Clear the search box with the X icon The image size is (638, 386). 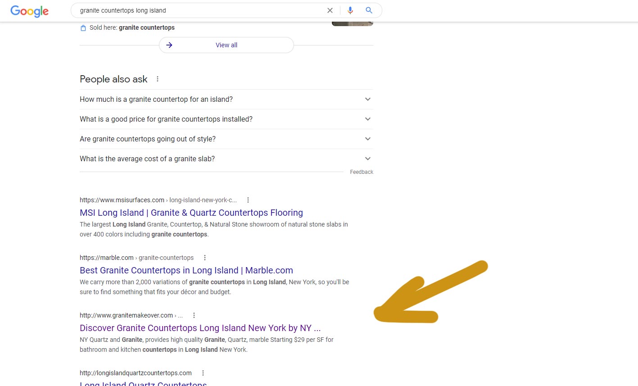point(330,10)
